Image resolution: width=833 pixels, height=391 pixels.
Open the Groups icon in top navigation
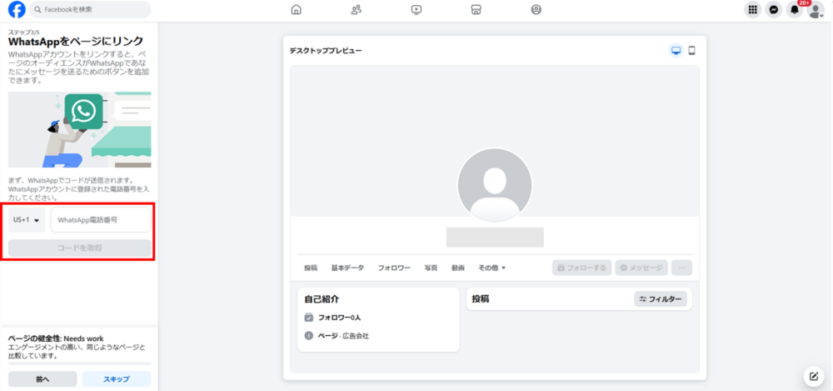[x=536, y=10]
